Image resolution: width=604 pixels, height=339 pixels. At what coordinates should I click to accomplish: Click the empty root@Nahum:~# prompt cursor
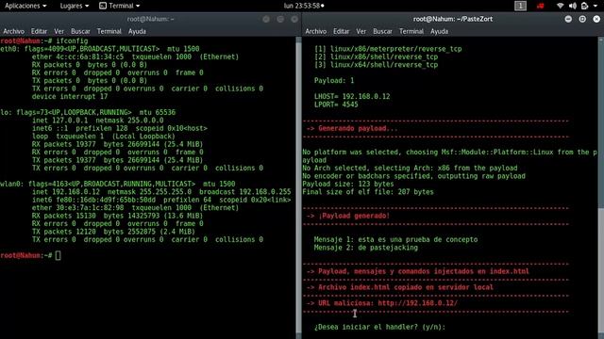click(58, 255)
